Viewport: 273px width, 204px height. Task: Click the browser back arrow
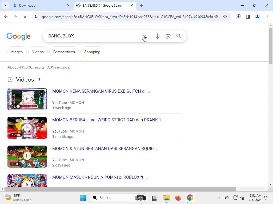pos(6,17)
